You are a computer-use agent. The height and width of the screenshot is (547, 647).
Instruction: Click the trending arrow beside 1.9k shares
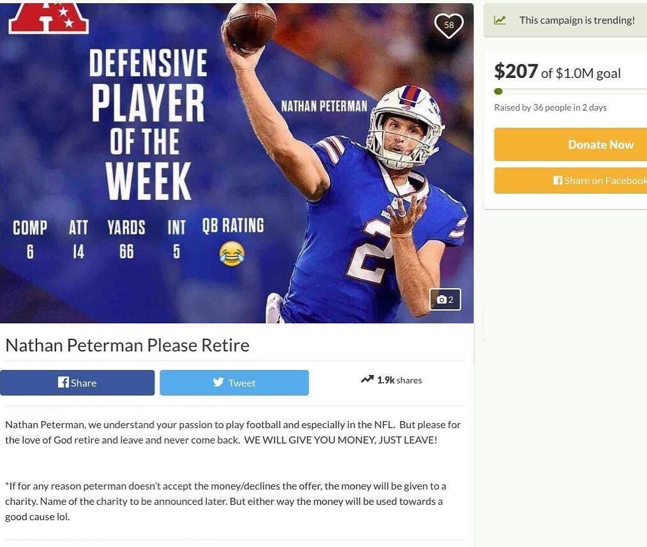pyautogui.click(x=367, y=380)
